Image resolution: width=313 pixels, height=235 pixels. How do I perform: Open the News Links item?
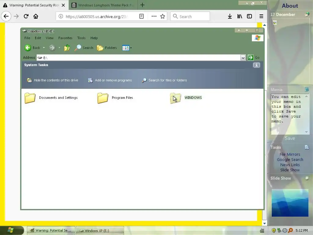tap(290, 165)
